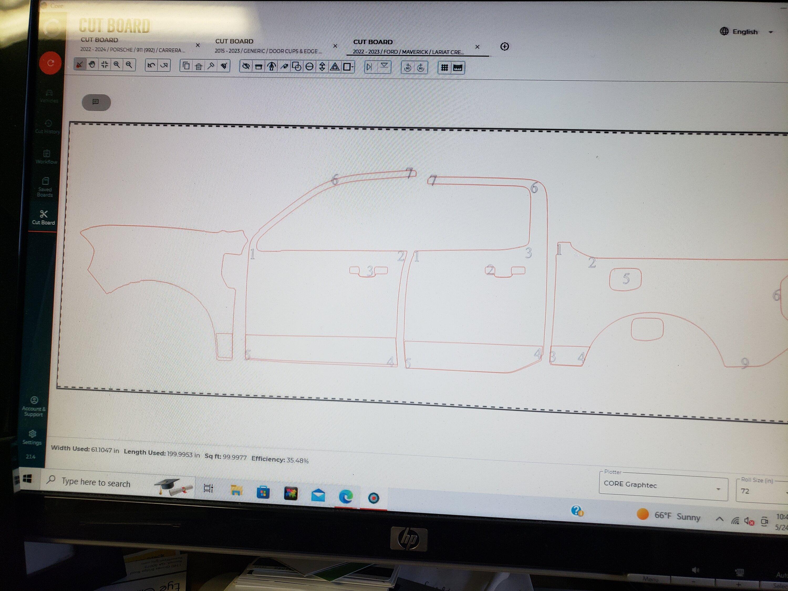Screen dimensions: 788x591
Task: Open Vehicles in the sidebar
Action: [x=49, y=97]
